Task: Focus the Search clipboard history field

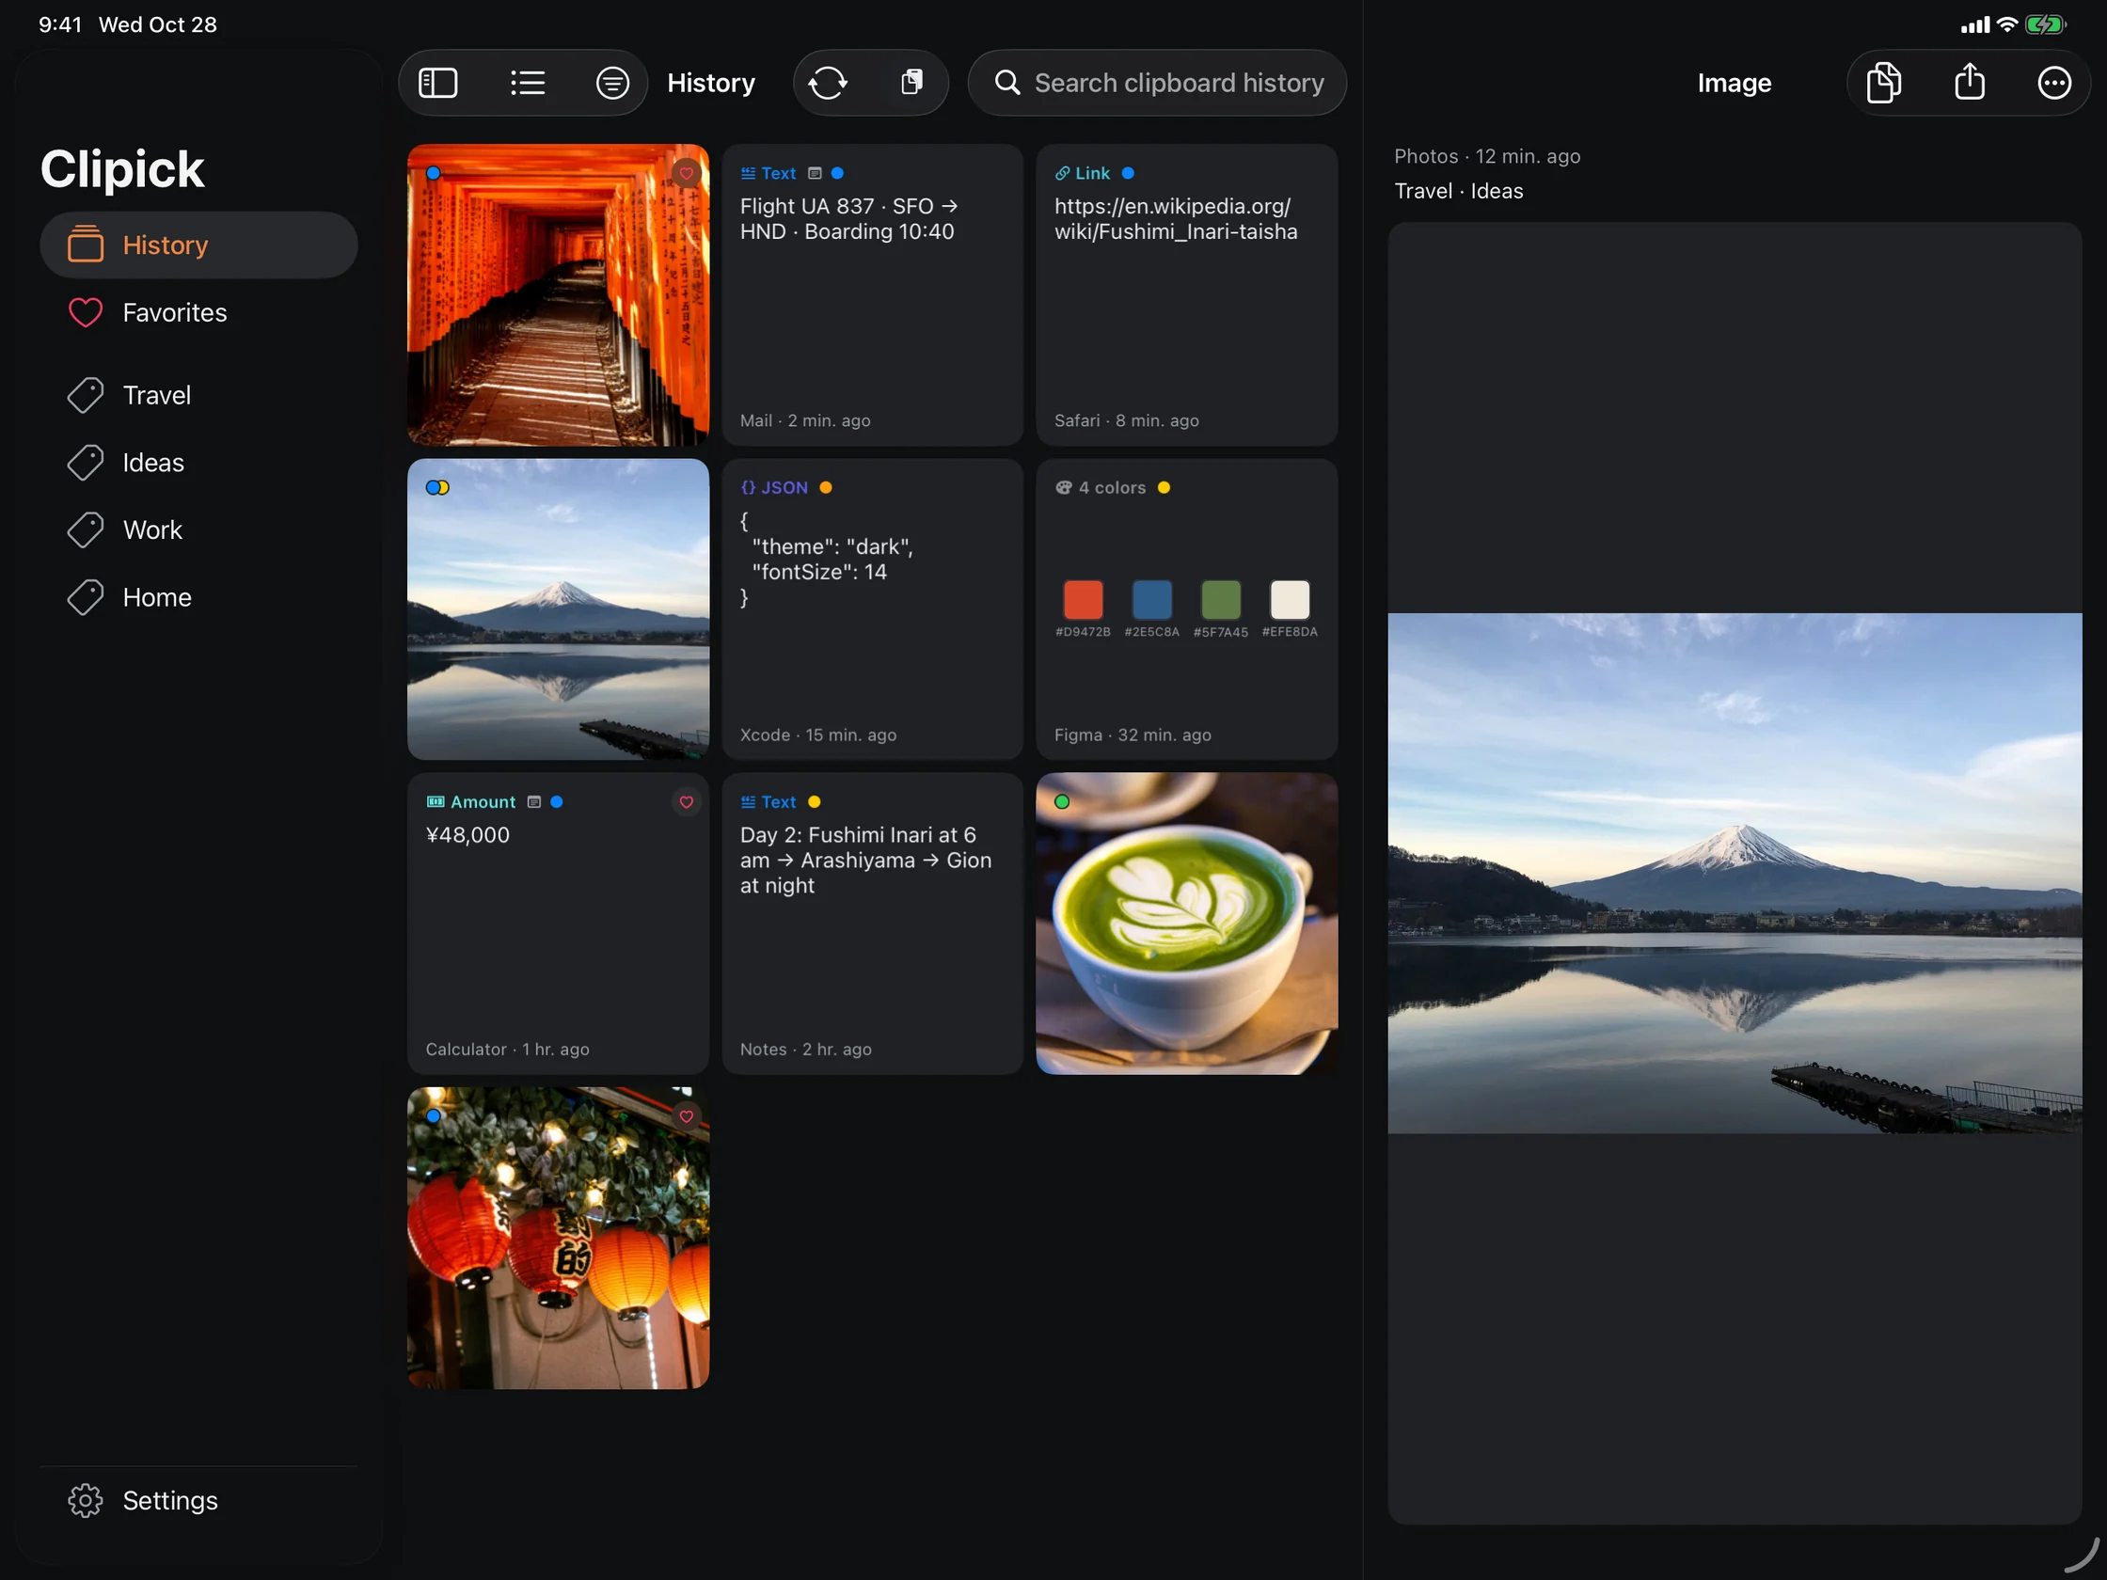Action: pos(1157,83)
